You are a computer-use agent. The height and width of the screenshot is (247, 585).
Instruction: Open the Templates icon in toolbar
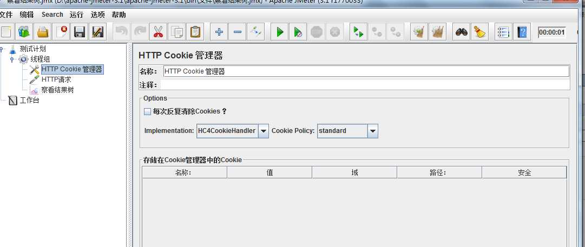(x=24, y=32)
